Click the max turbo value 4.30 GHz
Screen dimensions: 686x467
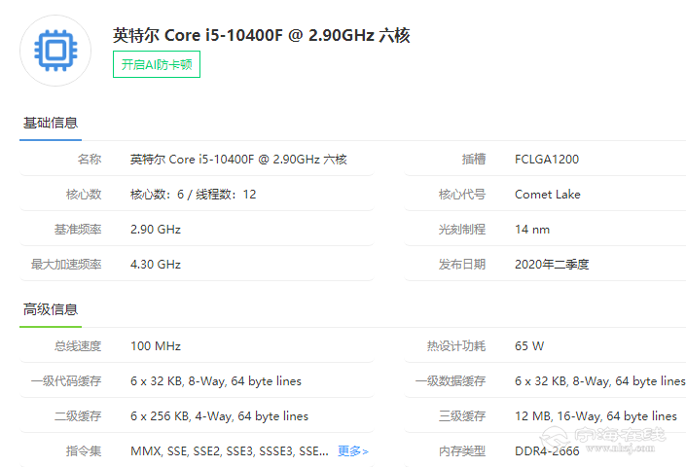coord(156,265)
